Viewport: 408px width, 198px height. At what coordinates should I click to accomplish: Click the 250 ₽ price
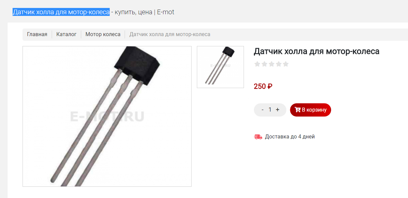coord(263,86)
